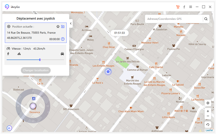
Task: Click M. Saadetian clothing marker
Action: (x=160, y=26)
